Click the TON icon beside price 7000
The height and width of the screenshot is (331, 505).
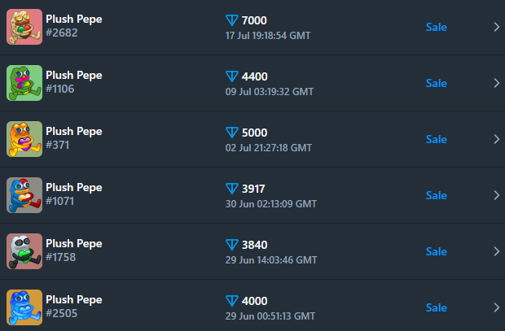(x=231, y=20)
